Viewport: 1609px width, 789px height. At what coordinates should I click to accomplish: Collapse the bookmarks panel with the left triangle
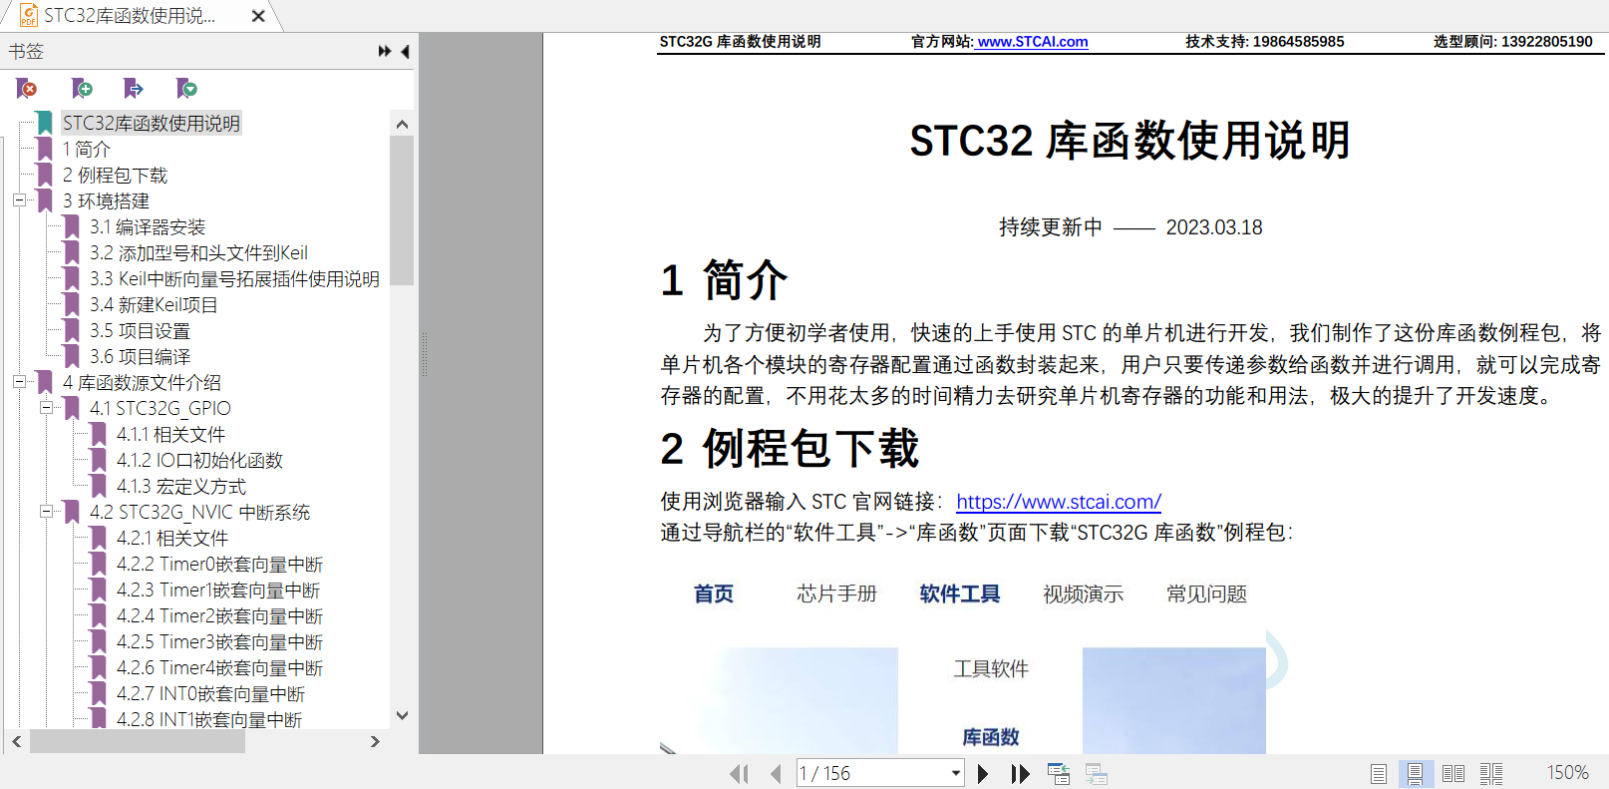(405, 51)
